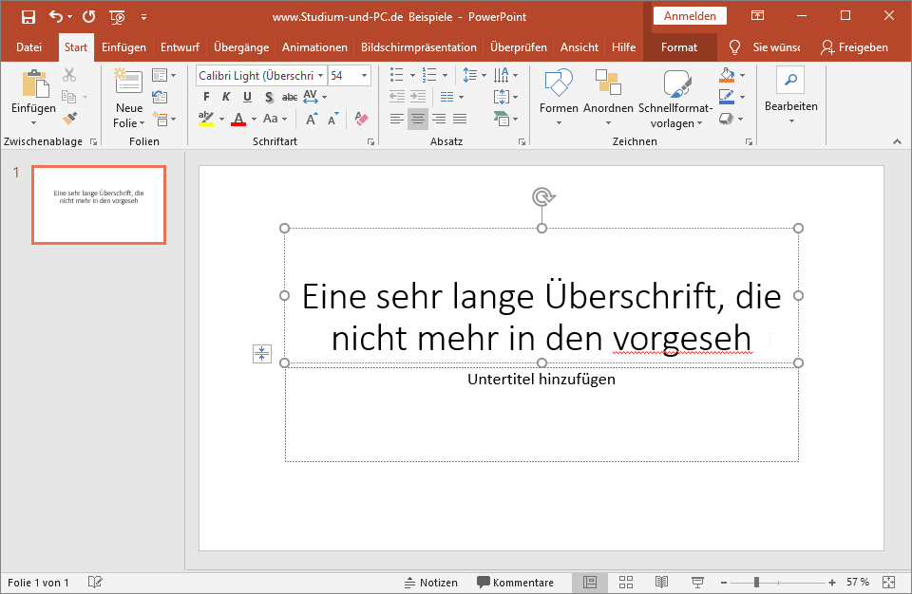Decrease font size with small A icon

coord(333,119)
